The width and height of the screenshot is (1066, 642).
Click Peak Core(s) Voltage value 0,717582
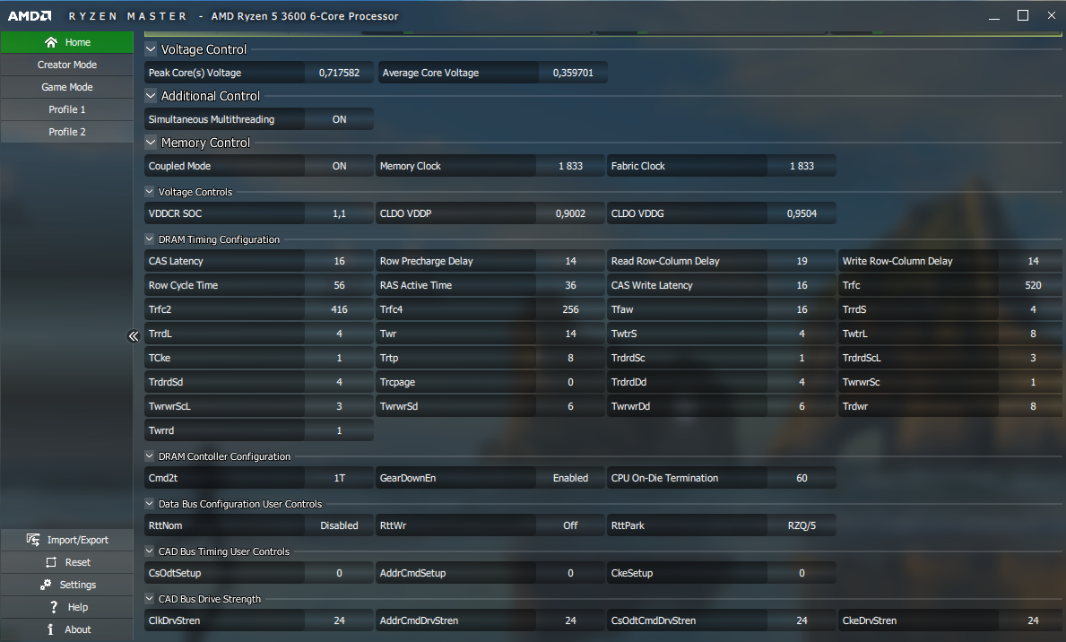(x=339, y=73)
